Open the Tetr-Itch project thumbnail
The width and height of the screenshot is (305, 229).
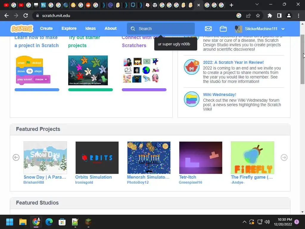200,157
